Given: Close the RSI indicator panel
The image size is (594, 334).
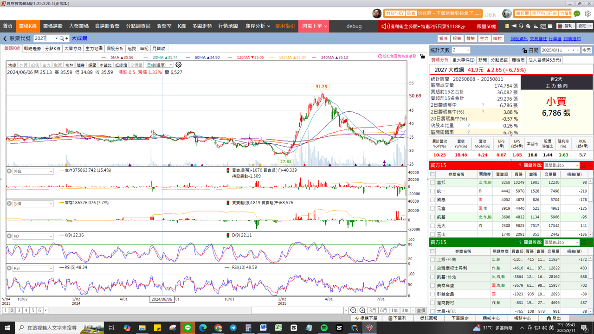Looking at the screenshot, I should pyautogui.click(x=9, y=268).
